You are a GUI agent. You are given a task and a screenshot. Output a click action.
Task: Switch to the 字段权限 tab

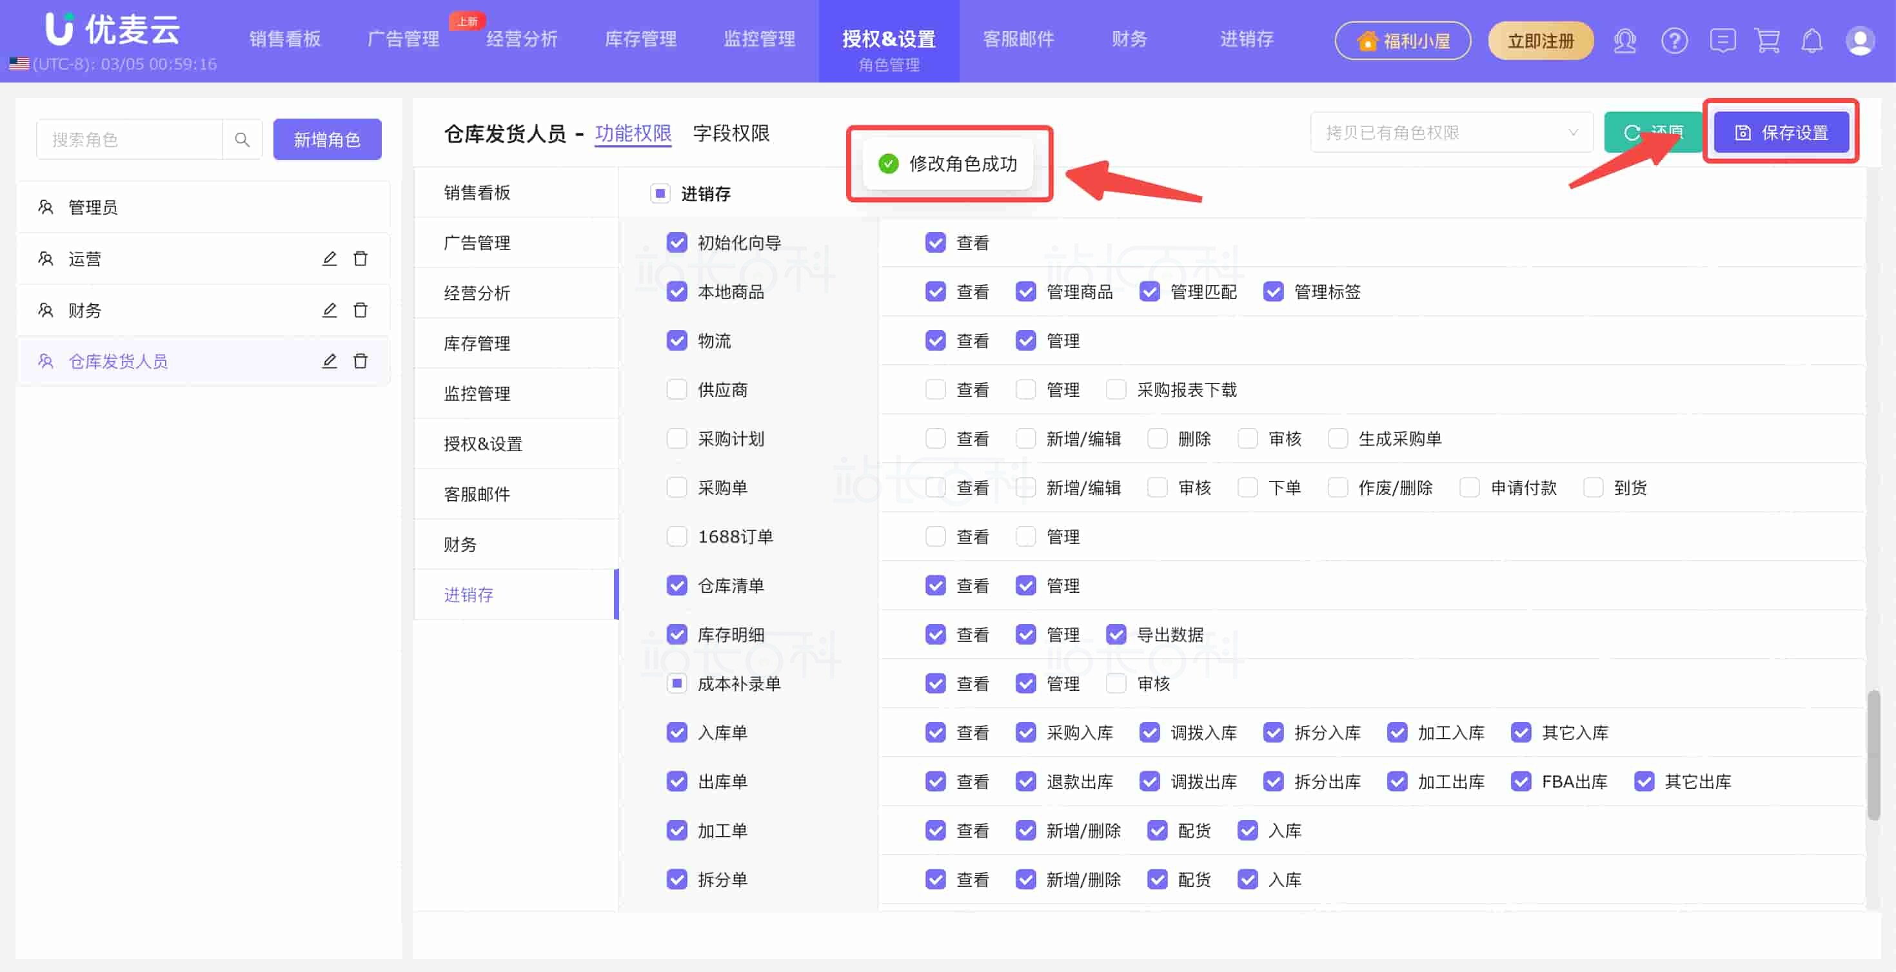tap(731, 133)
